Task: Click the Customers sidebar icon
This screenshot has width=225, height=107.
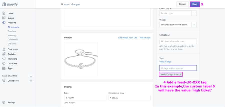Action: (4, 49)
